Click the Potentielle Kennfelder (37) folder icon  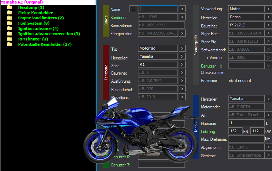click(x=9, y=44)
